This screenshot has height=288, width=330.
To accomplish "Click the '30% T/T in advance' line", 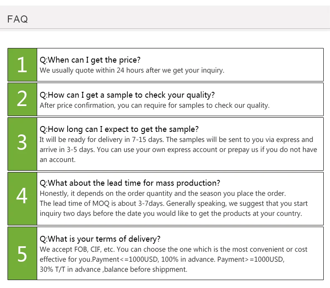I will point(113,269).
